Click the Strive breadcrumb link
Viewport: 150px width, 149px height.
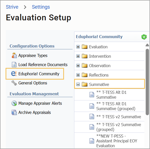coord(12,7)
